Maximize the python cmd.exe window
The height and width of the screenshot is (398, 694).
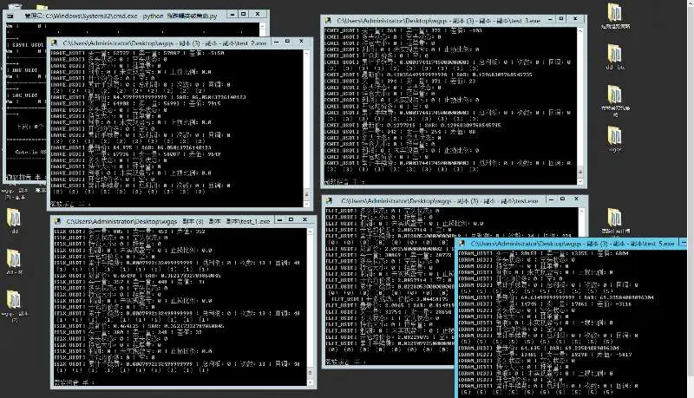pos(244,15)
